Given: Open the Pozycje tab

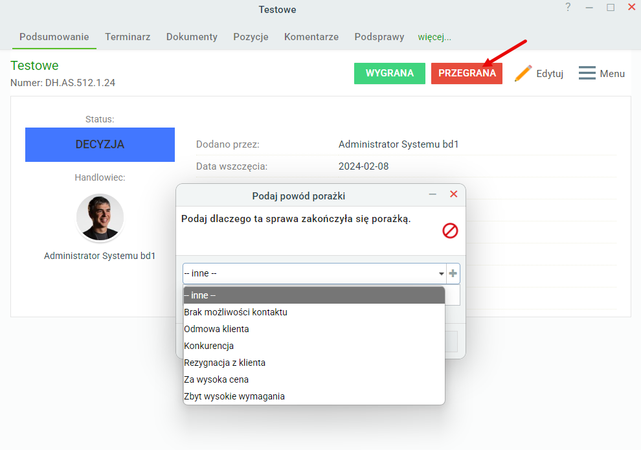Looking at the screenshot, I should pos(251,37).
